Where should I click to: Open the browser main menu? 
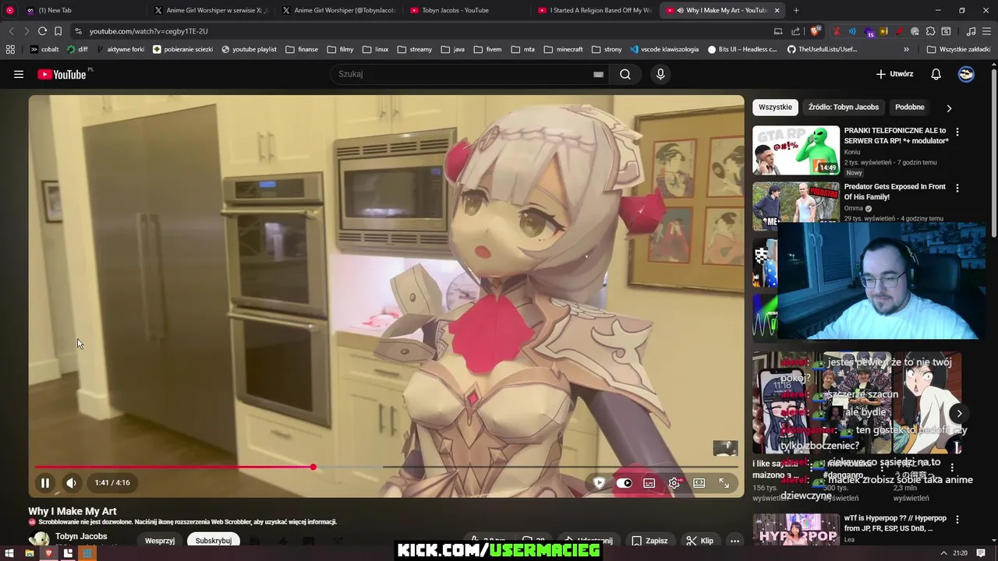(986, 31)
